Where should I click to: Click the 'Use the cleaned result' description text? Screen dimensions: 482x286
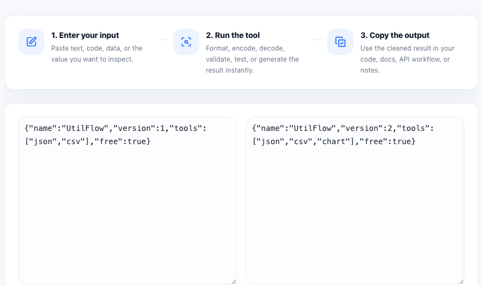click(x=407, y=59)
